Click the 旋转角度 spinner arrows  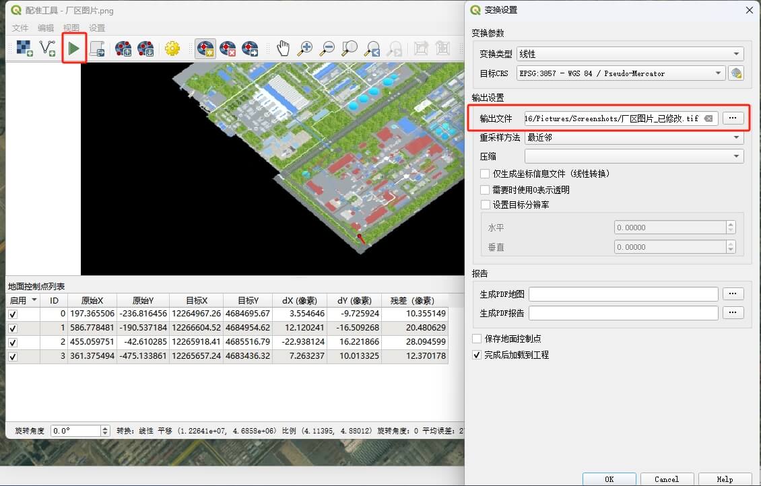(x=105, y=431)
